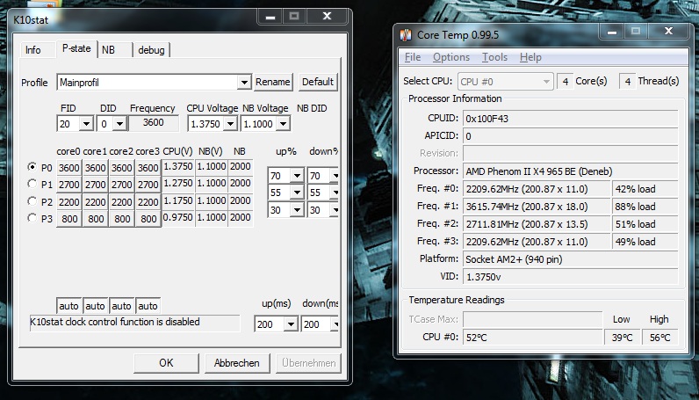Confirm with the OK button in K10stat
The image size is (699, 400).
click(x=166, y=363)
